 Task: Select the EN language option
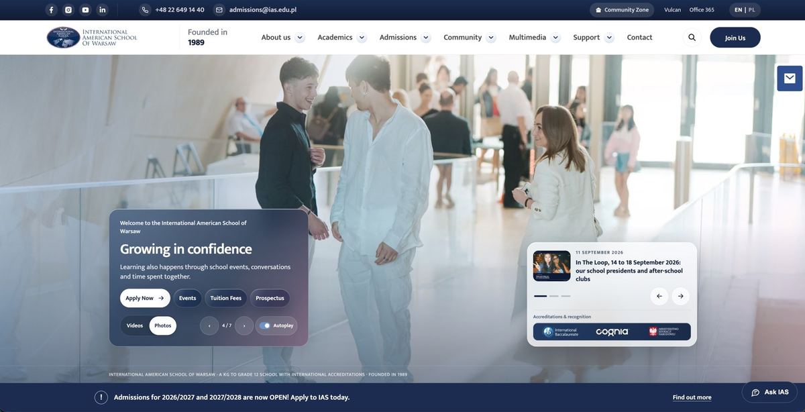739,10
